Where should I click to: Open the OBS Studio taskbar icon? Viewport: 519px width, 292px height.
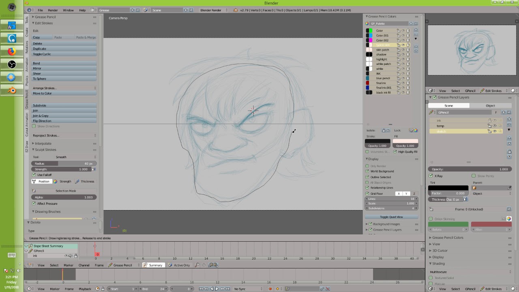pyautogui.click(x=12, y=64)
